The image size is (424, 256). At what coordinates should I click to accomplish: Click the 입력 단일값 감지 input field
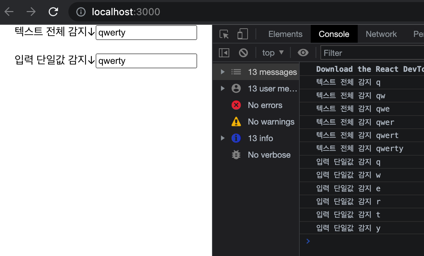coord(146,61)
